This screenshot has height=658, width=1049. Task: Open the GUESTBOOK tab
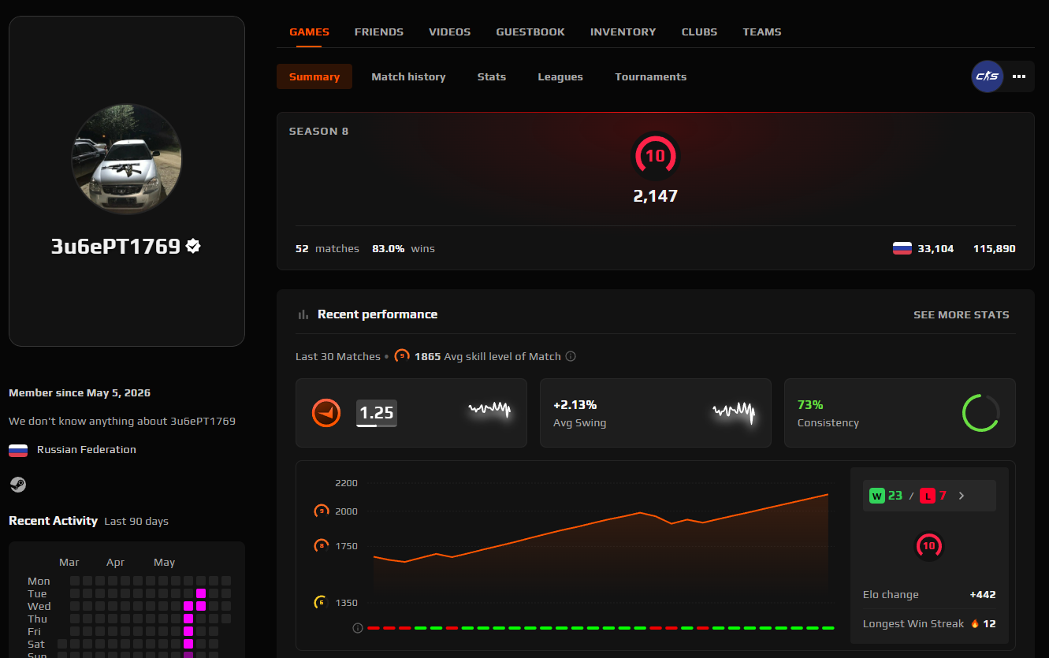click(x=530, y=32)
